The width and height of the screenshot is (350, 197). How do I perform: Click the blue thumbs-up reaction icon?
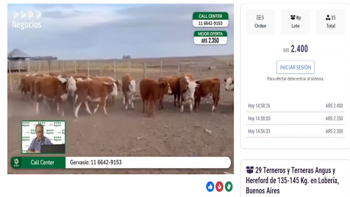point(210,187)
